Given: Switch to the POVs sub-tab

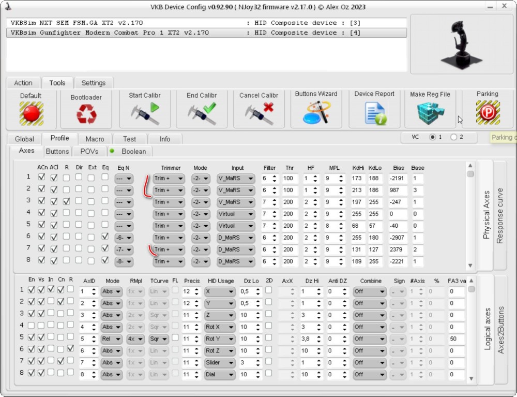Looking at the screenshot, I should pos(89,152).
